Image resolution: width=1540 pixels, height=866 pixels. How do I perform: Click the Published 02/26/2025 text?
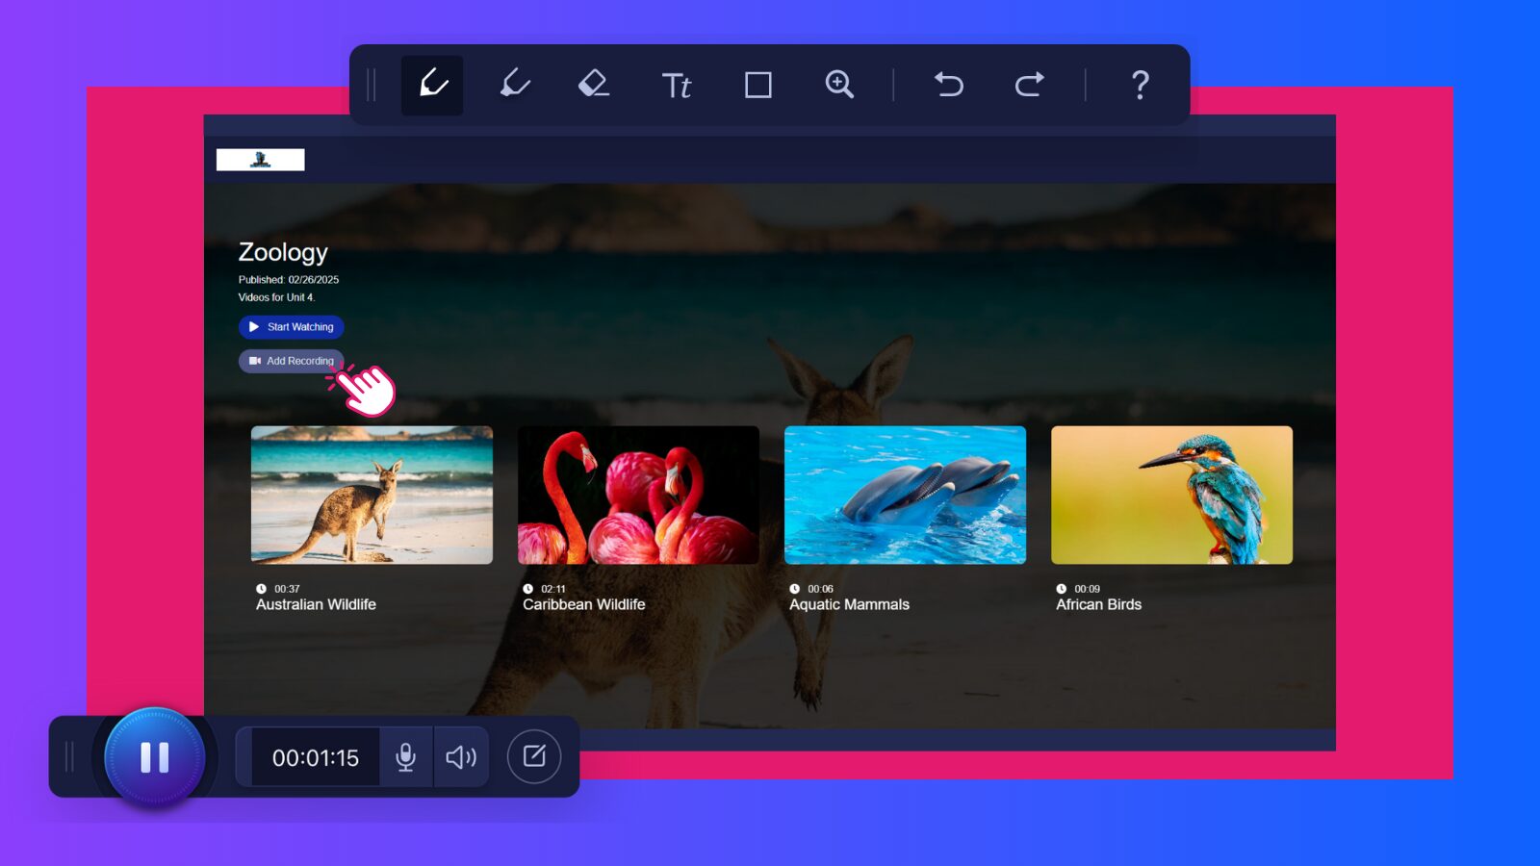289,280
